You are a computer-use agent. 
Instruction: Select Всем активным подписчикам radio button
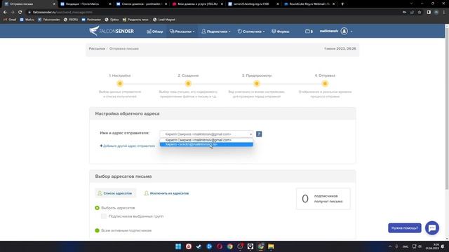97,230
